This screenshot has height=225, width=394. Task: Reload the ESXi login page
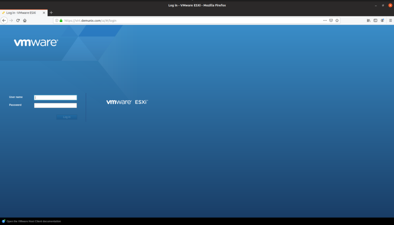click(18, 20)
